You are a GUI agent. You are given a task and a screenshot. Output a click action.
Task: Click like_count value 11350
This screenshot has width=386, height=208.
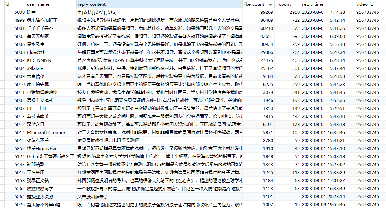tap(267, 109)
